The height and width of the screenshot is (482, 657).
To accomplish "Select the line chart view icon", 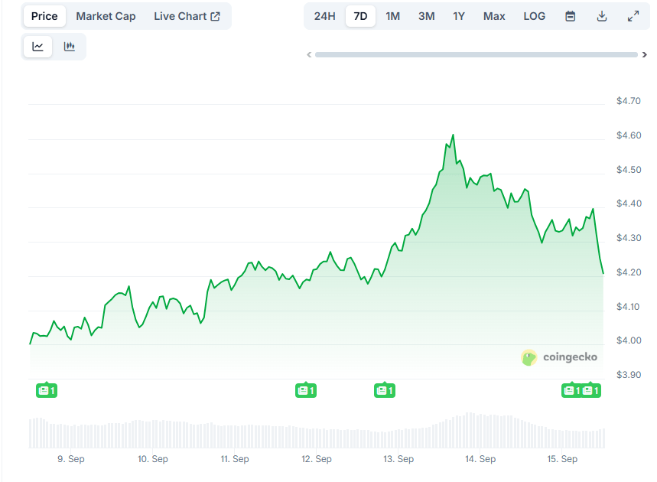I will (37, 46).
